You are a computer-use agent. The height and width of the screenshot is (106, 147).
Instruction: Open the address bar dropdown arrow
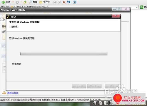coord(137,7)
